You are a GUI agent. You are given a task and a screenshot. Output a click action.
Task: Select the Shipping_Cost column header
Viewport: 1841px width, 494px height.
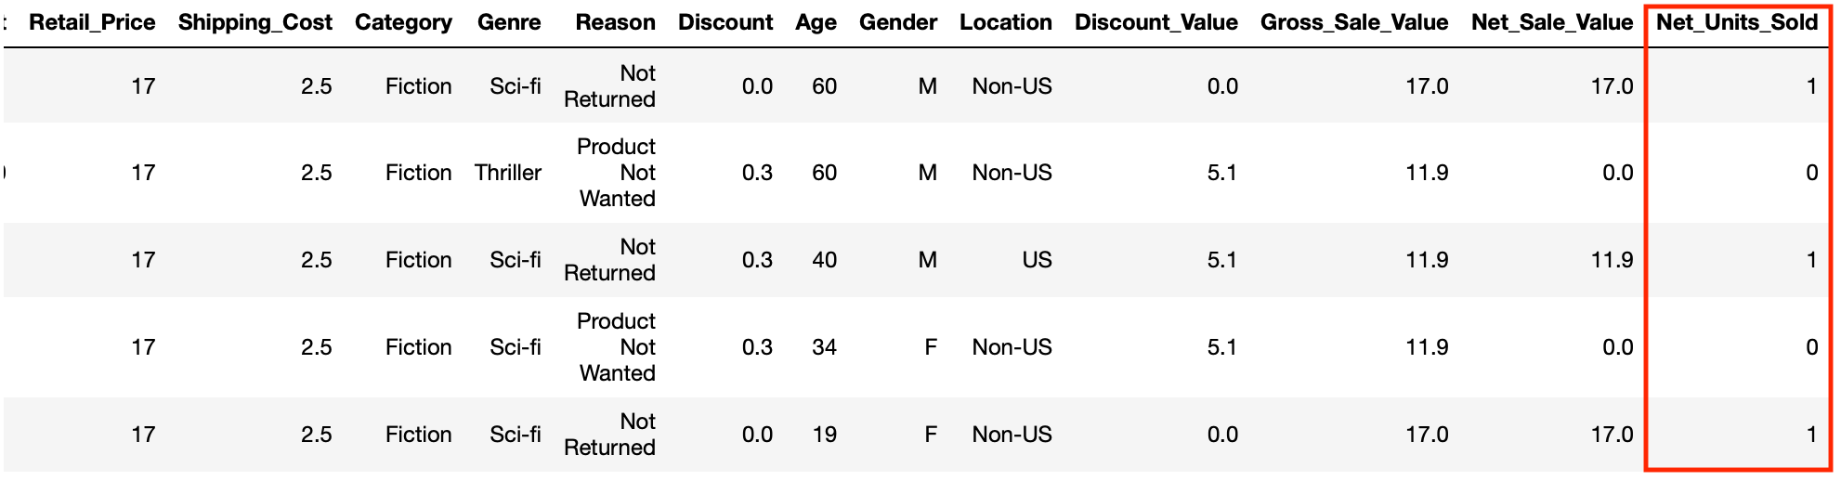click(x=255, y=22)
